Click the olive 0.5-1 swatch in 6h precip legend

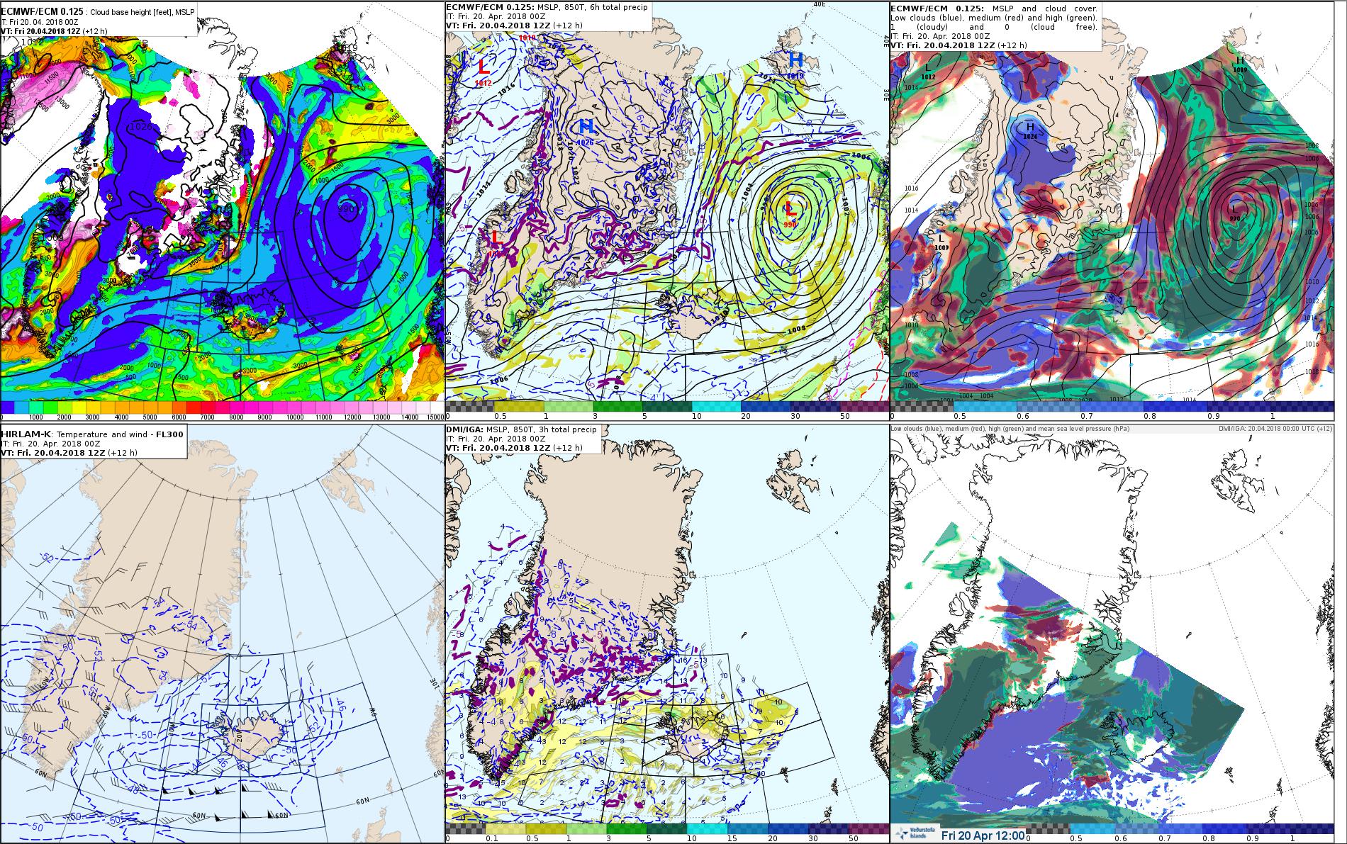518,407
